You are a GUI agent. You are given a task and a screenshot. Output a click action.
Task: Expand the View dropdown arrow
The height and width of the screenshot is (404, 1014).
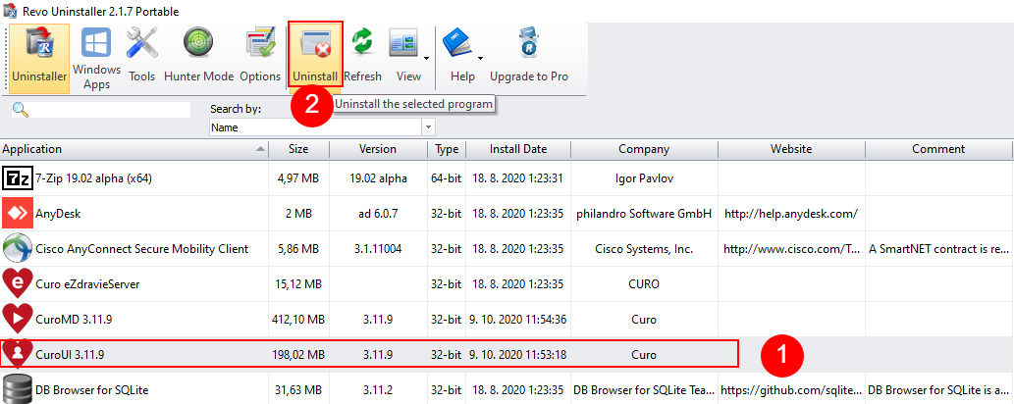point(427,59)
